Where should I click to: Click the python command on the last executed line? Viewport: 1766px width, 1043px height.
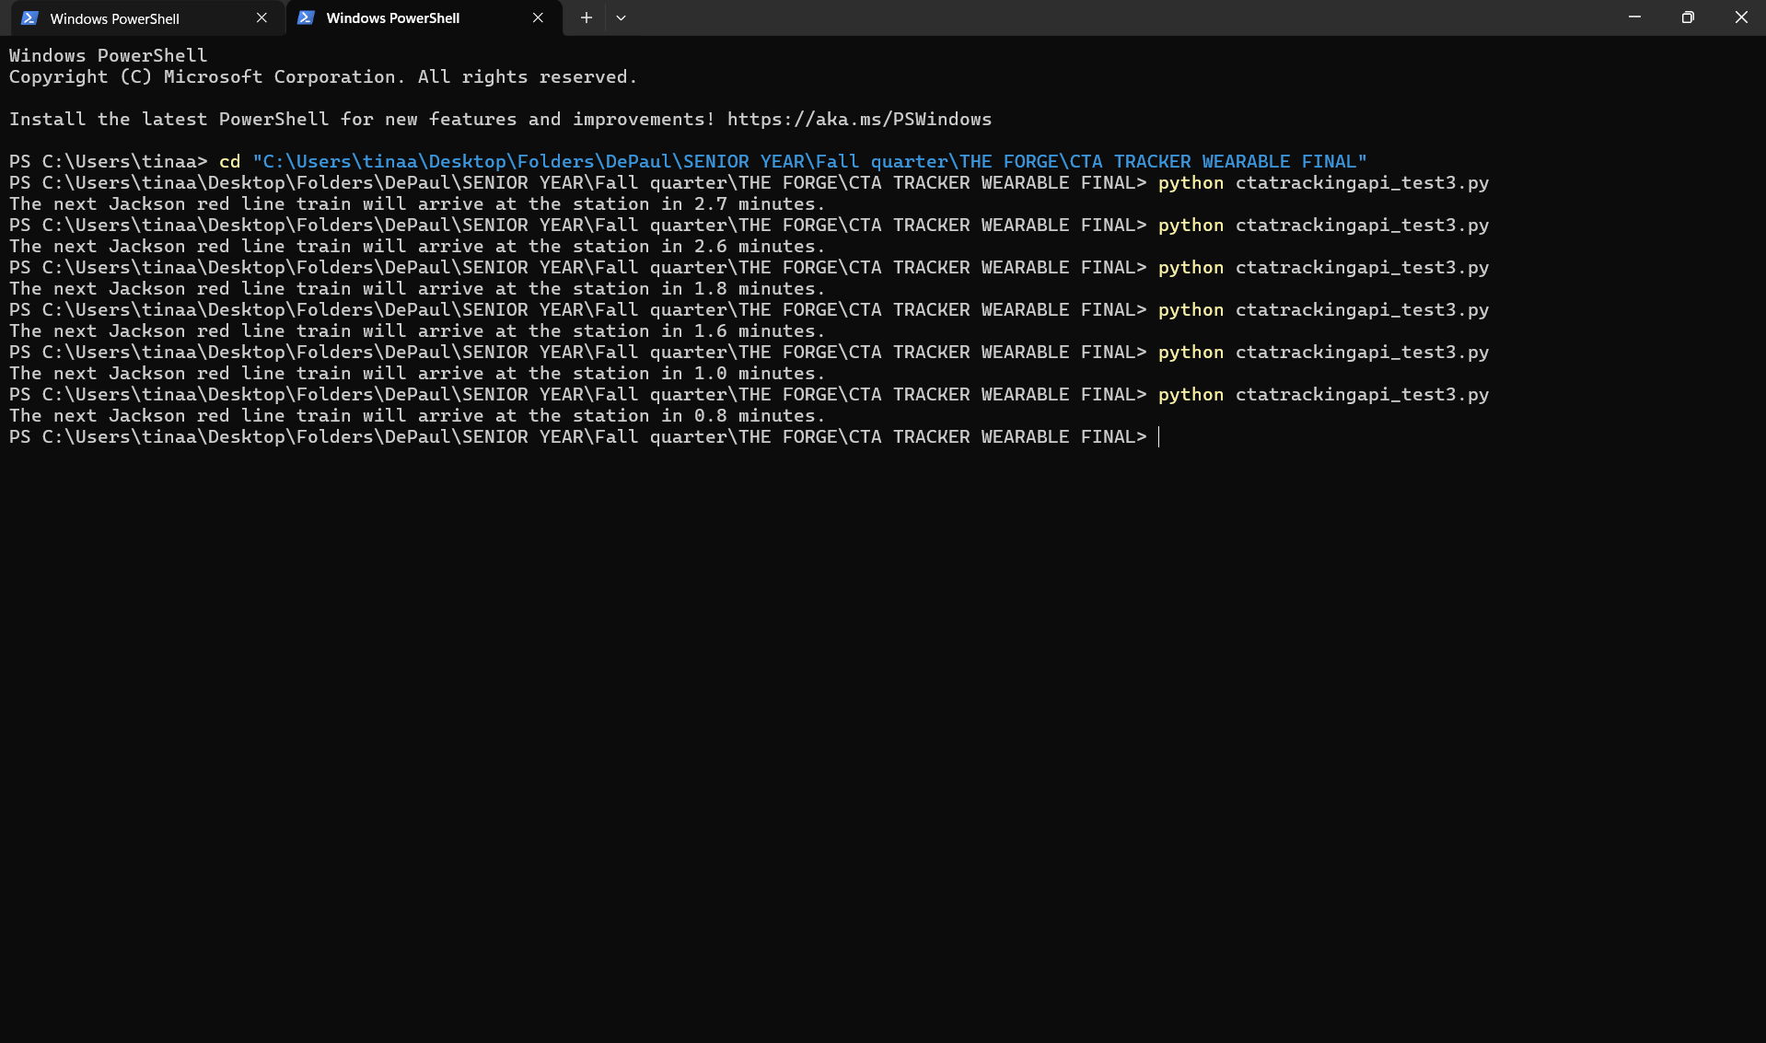1191,394
